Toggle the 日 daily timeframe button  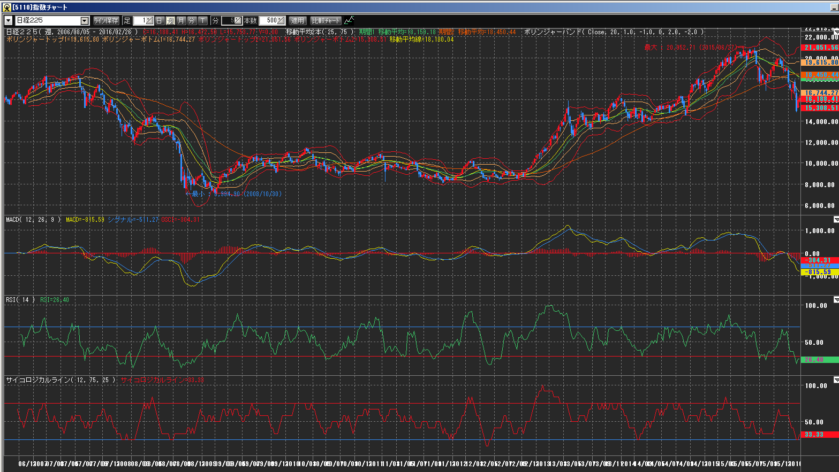[x=160, y=20]
